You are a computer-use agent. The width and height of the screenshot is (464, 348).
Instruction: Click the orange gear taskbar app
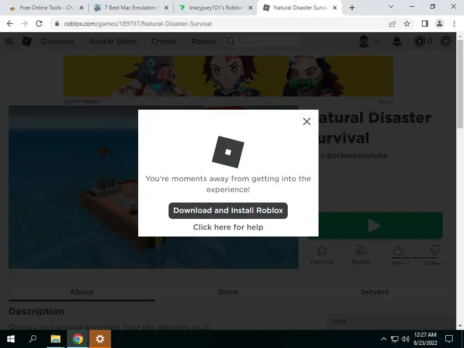tap(100, 339)
